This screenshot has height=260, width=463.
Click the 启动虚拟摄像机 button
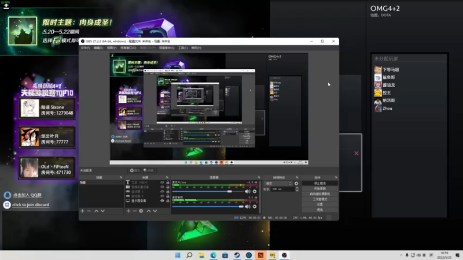pos(320,194)
